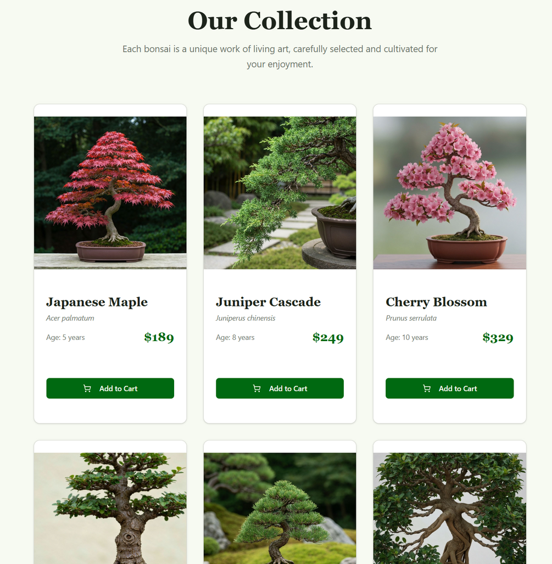Click the $249 price label
This screenshot has height=564, width=552.
point(328,337)
